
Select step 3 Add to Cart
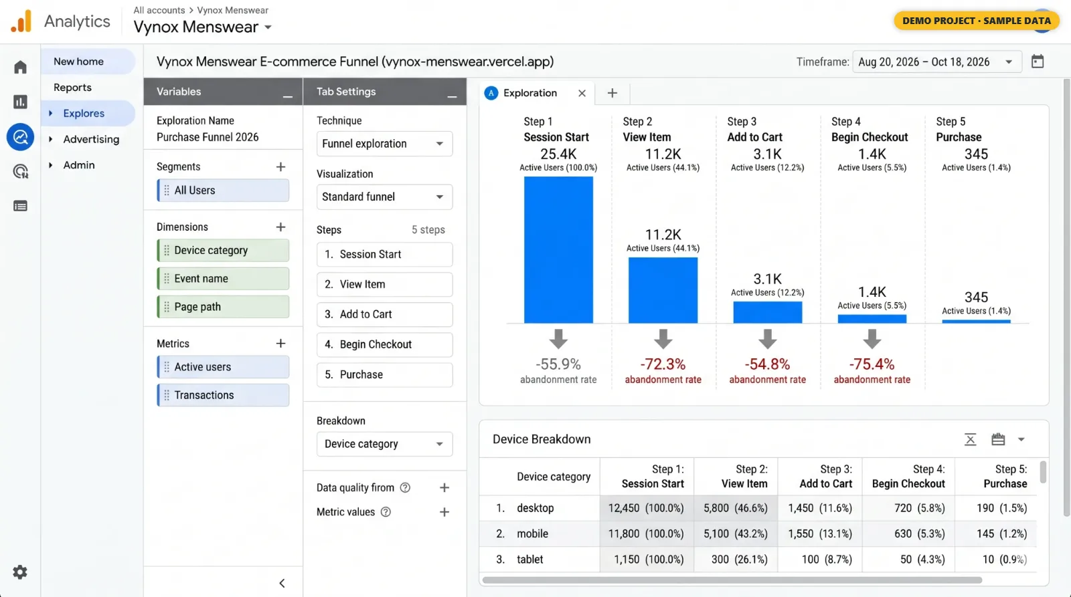click(384, 314)
